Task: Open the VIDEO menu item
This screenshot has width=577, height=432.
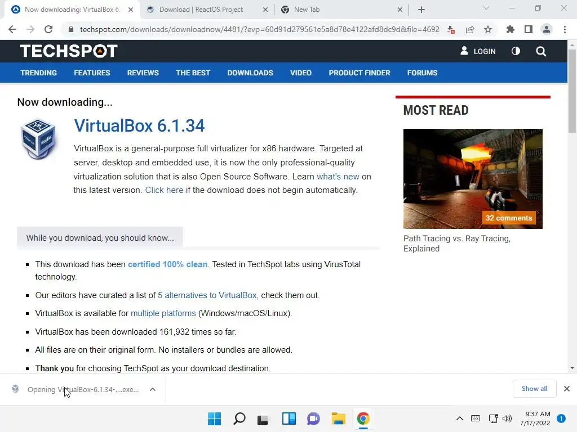Action: pos(301,73)
